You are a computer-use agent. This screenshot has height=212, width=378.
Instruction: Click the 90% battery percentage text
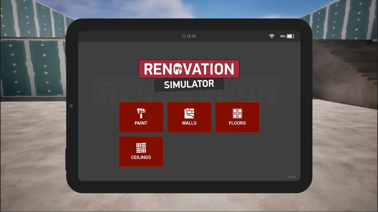[x=283, y=37]
